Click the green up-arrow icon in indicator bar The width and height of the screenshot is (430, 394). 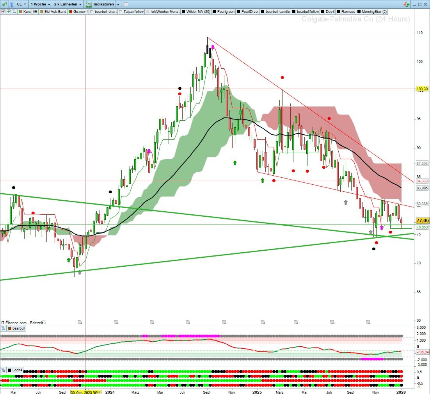[x=9, y=12]
